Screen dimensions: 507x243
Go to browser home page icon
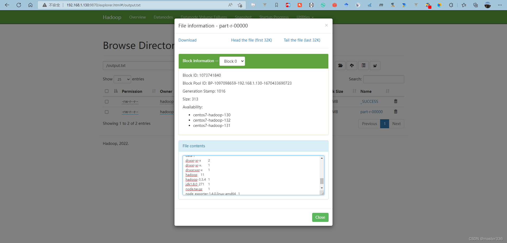pos(30,5)
